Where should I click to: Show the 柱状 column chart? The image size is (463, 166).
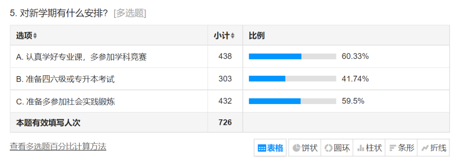click(369, 148)
